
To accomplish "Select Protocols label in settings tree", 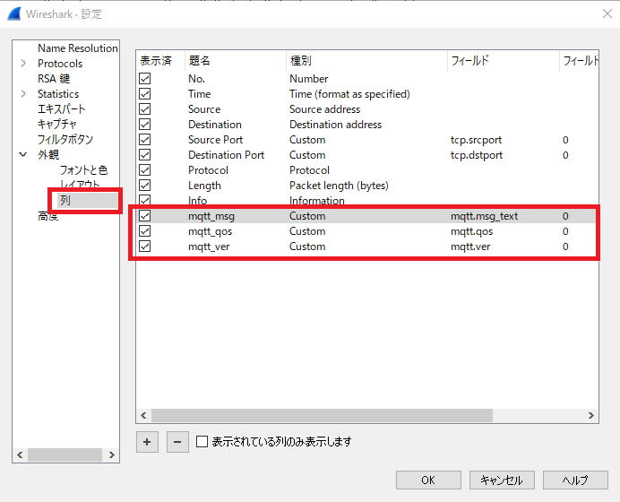I will click(x=60, y=64).
